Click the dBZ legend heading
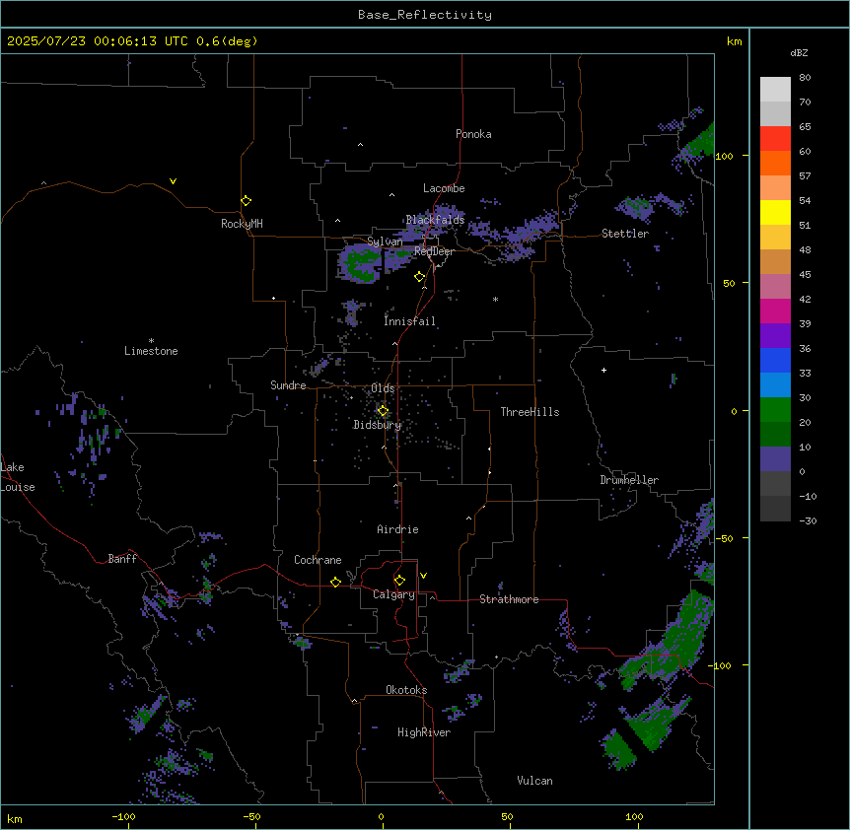This screenshot has width=850, height=830. (x=799, y=53)
